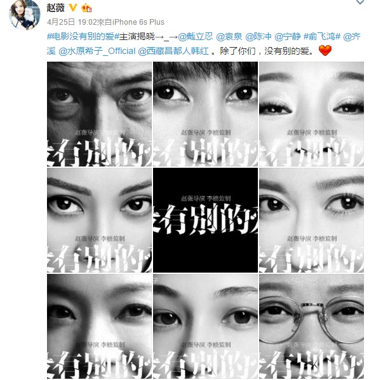Click the poster's profile avatar photo
Image resolution: width=369 pixels, height=380 pixels.
pos(25,15)
